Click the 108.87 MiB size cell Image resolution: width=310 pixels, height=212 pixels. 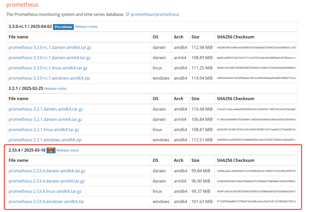(x=202, y=130)
